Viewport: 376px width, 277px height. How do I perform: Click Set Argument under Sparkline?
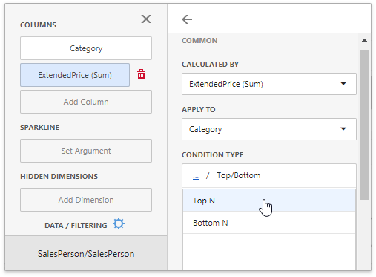(86, 151)
